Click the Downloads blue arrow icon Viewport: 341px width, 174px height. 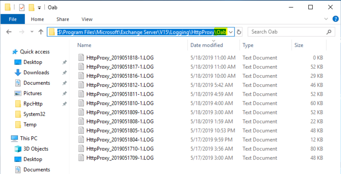(18, 73)
